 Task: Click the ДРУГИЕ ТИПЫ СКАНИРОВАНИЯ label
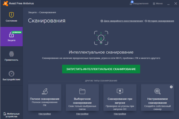point(101,81)
